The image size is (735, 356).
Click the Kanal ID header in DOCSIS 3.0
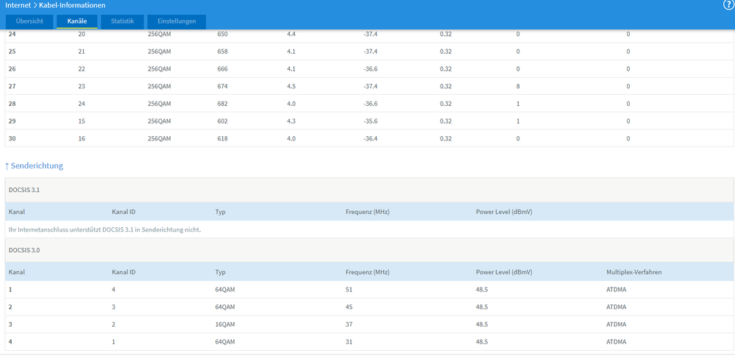(x=124, y=272)
